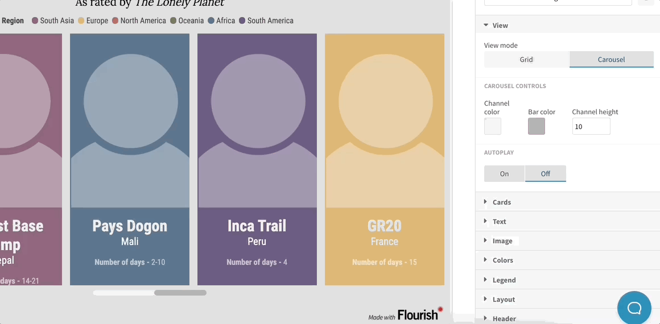Toggle the Europe legend color dot
Image resolution: width=660 pixels, height=324 pixels.
[x=81, y=21]
